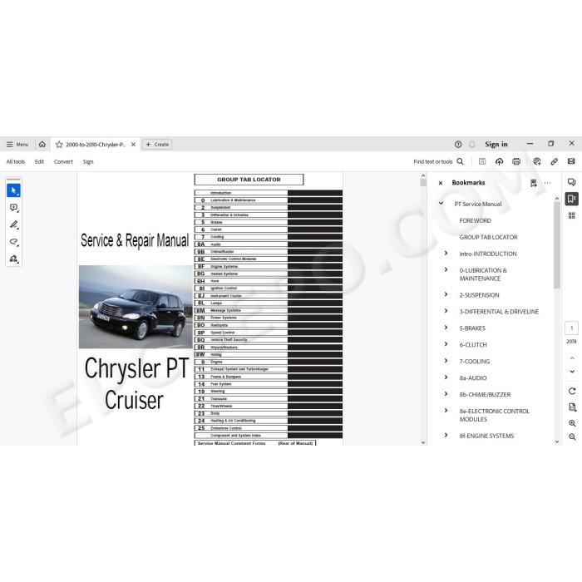Expand the 5-BRAKES bookmark
Image resolution: width=582 pixels, height=582 pixels.
click(446, 328)
